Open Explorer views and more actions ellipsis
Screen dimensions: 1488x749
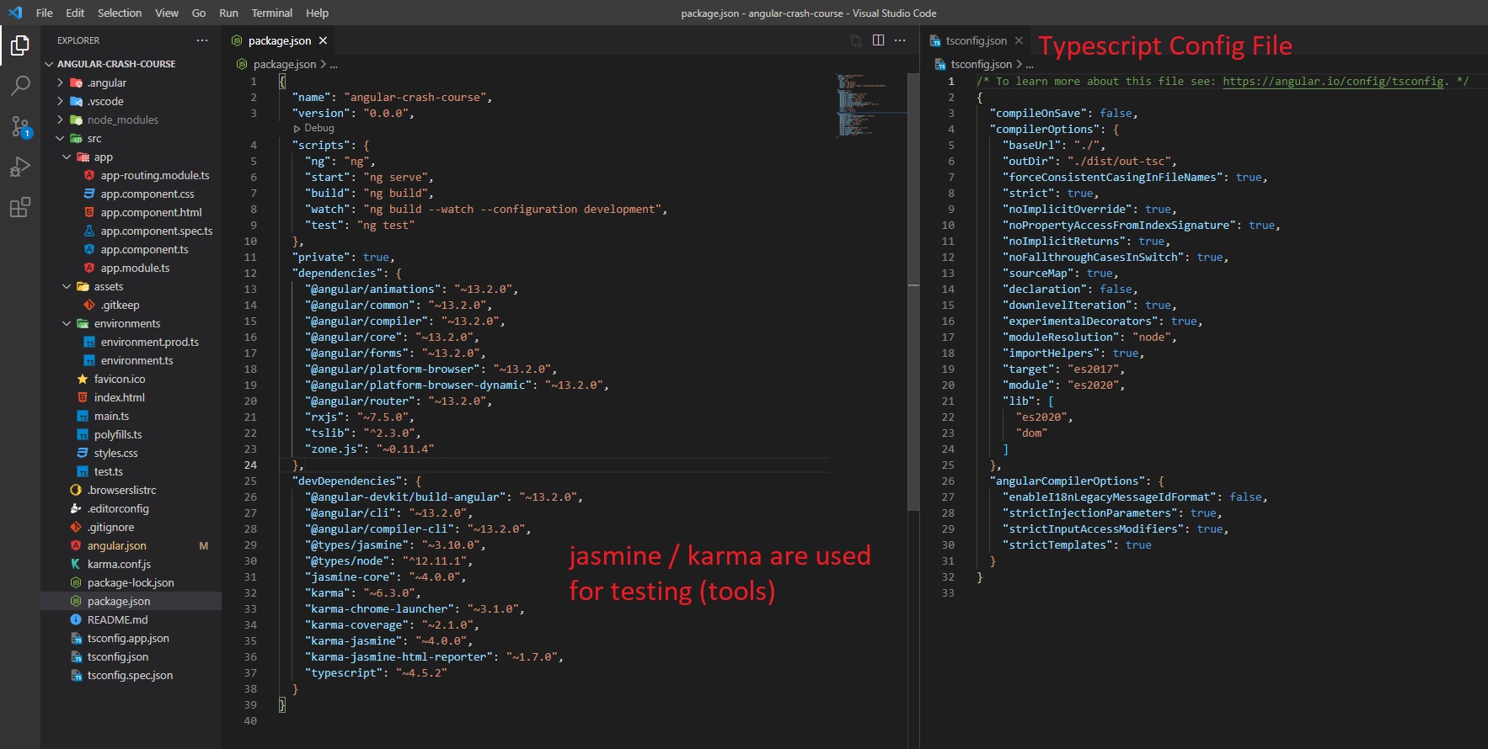(202, 40)
